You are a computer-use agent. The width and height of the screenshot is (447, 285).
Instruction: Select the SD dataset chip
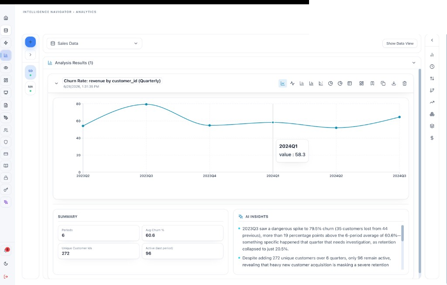click(x=31, y=73)
